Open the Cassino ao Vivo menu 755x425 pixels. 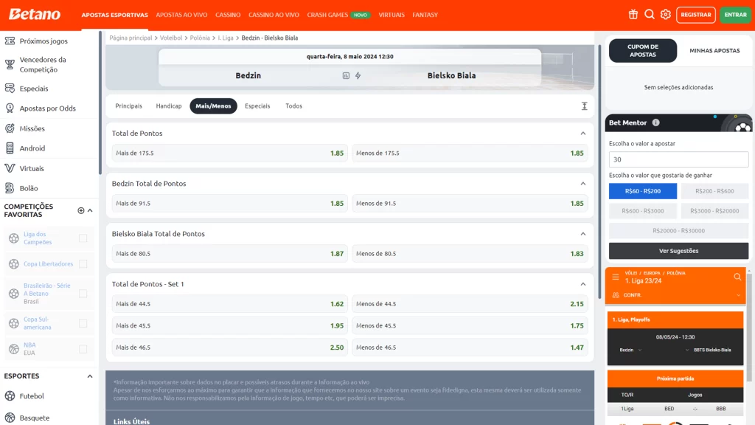tap(274, 15)
